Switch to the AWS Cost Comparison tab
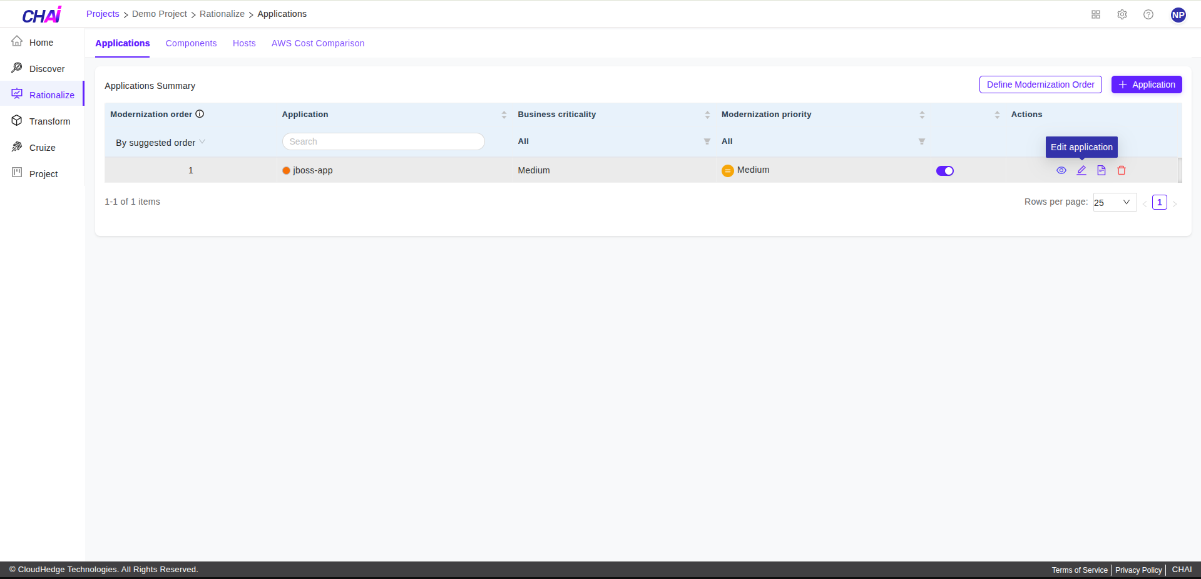 click(x=317, y=43)
